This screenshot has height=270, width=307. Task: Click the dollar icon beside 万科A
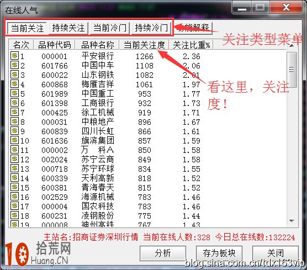(x=14, y=150)
